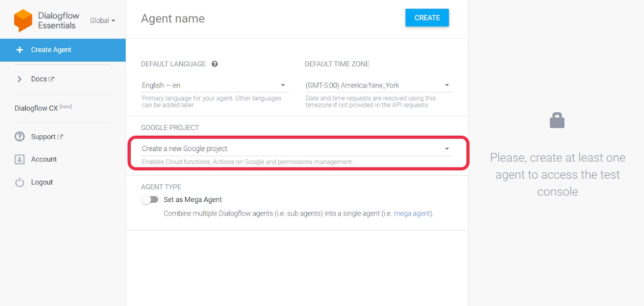Click the plus icon beside Create Agent
644x306 pixels.
point(19,50)
